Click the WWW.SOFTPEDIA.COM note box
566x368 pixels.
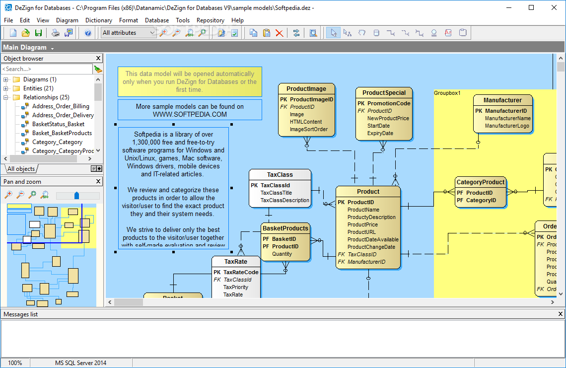coord(190,110)
